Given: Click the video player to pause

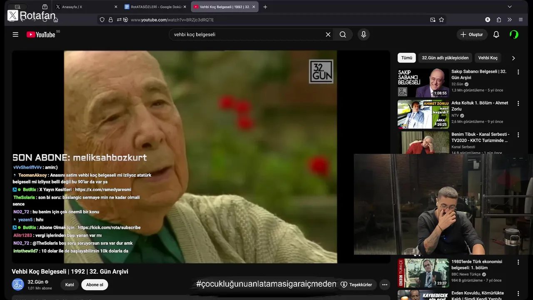Looking at the screenshot, I should point(200,157).
